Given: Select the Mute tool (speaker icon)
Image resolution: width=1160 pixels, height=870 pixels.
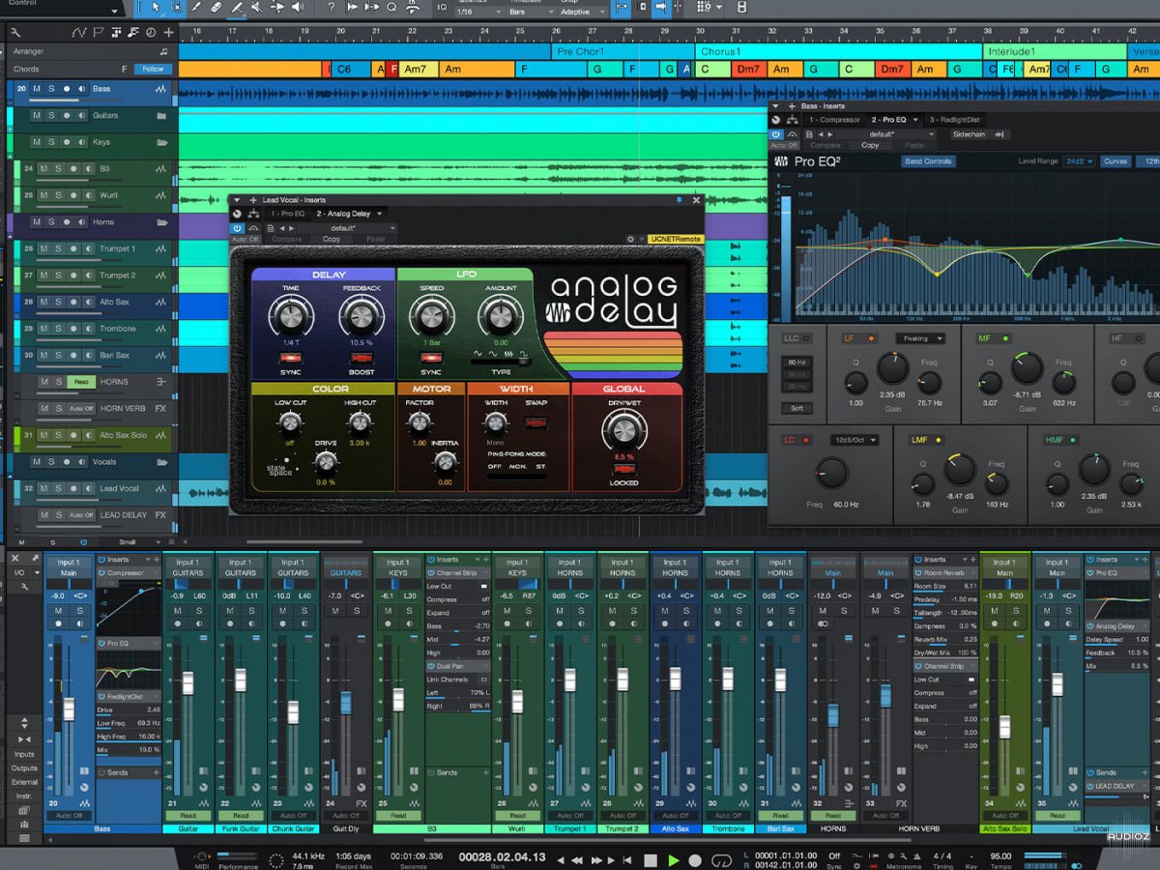Looking at the screenshot, I should tap(254, 8).
